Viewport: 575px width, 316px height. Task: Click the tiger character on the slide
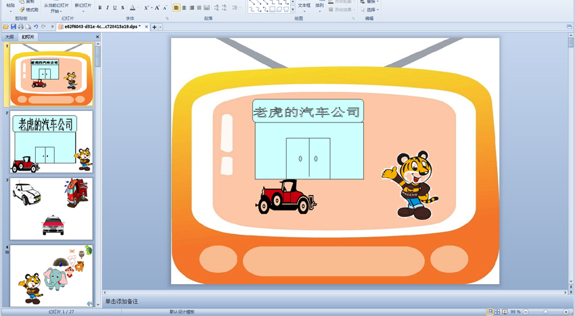click(x=411, y=185)
